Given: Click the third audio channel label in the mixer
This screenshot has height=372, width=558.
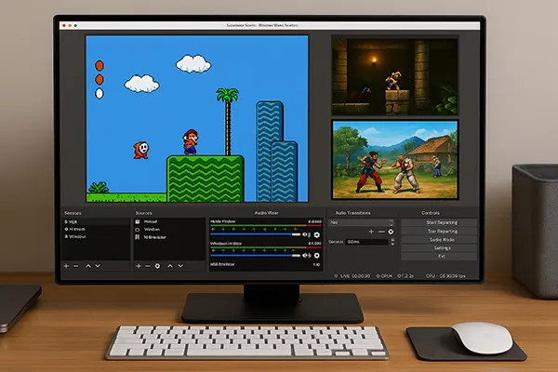Looking at the screenshot, I should [222, 264].
